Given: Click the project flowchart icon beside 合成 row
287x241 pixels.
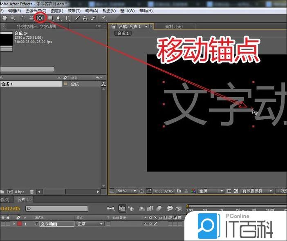Looking at the screenshot, I should tap(103, 84).
